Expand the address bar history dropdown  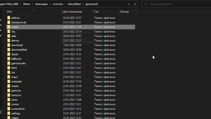pos(129,4)
